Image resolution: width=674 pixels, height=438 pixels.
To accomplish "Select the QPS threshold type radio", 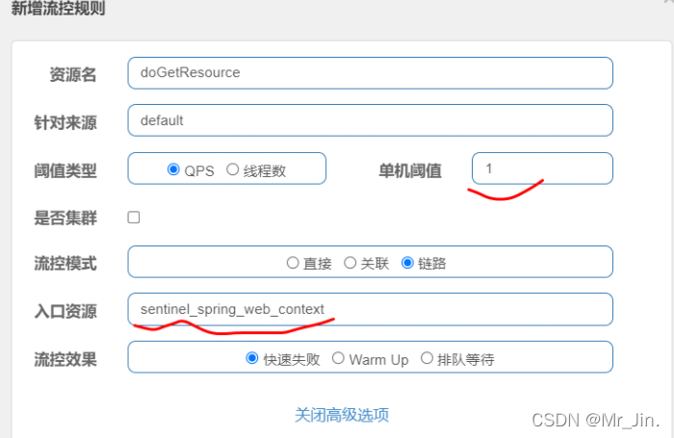I will [173, 169].
